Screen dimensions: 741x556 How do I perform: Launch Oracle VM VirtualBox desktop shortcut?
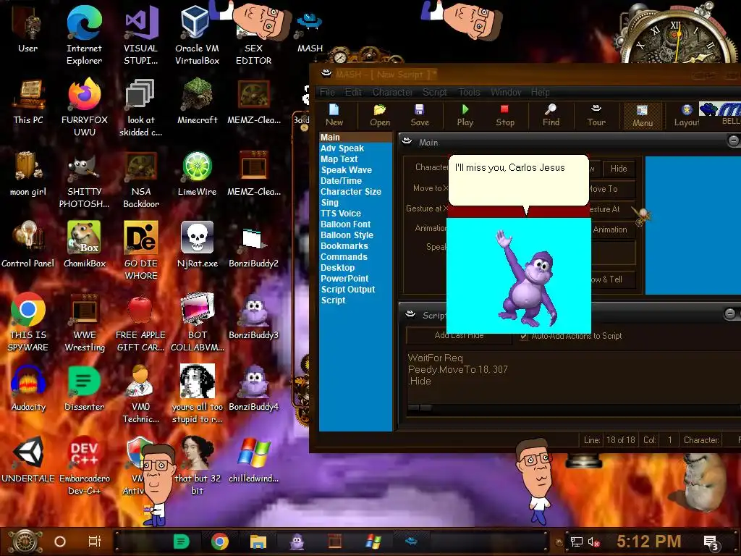point(197,35)
